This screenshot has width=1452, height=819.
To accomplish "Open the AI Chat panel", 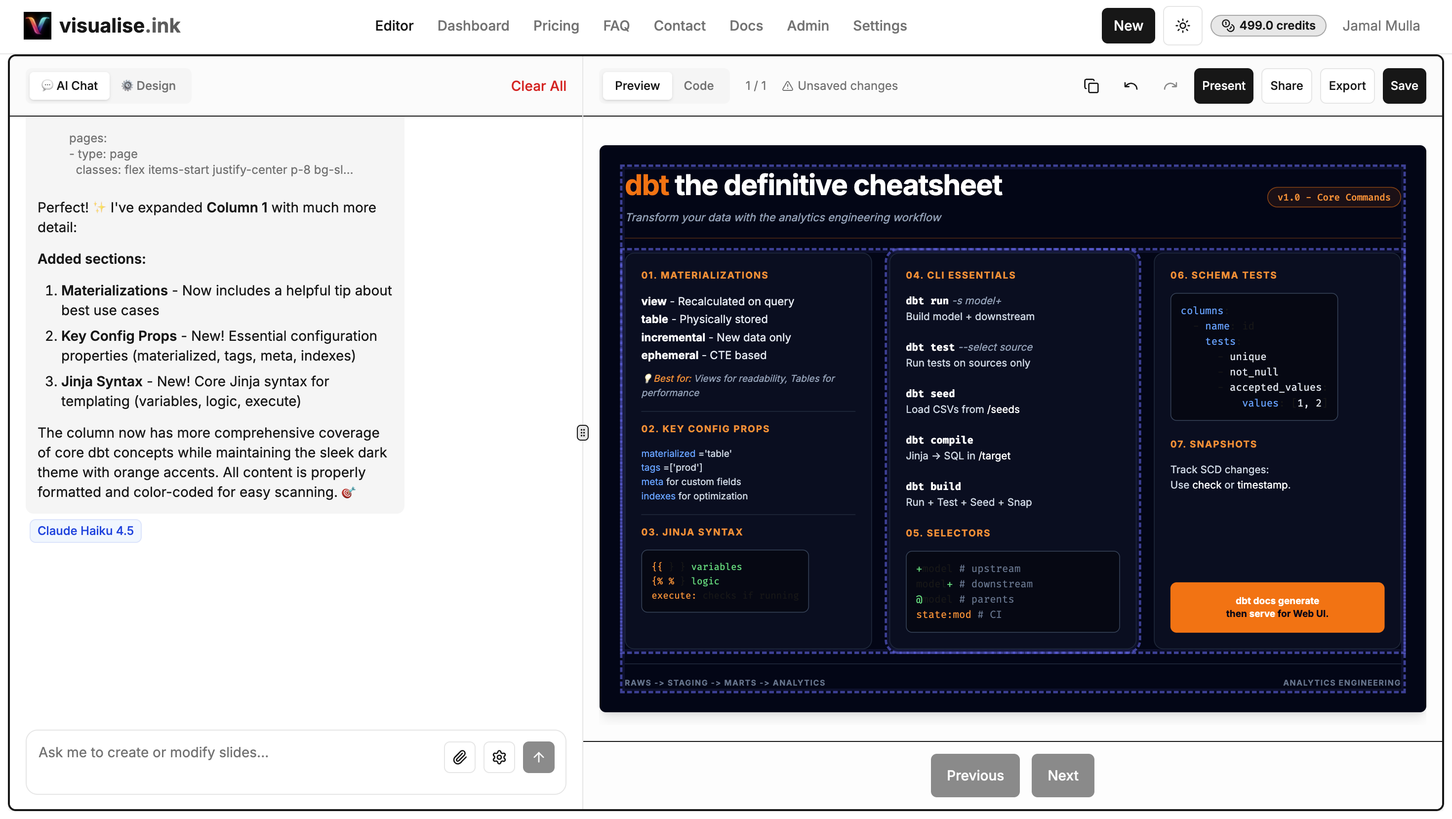I will (x=69, y=85).
